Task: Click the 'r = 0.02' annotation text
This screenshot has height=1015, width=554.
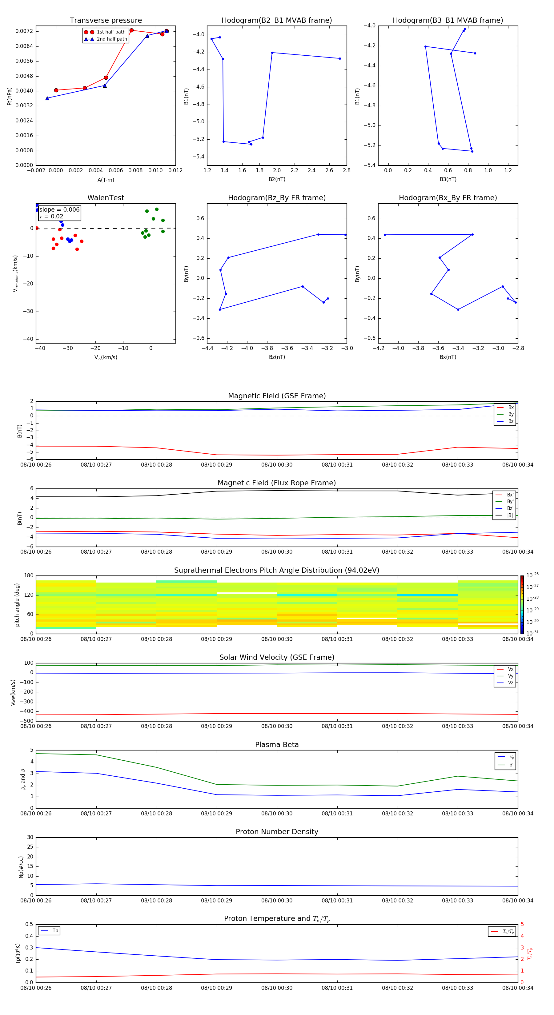Action: 51,217
